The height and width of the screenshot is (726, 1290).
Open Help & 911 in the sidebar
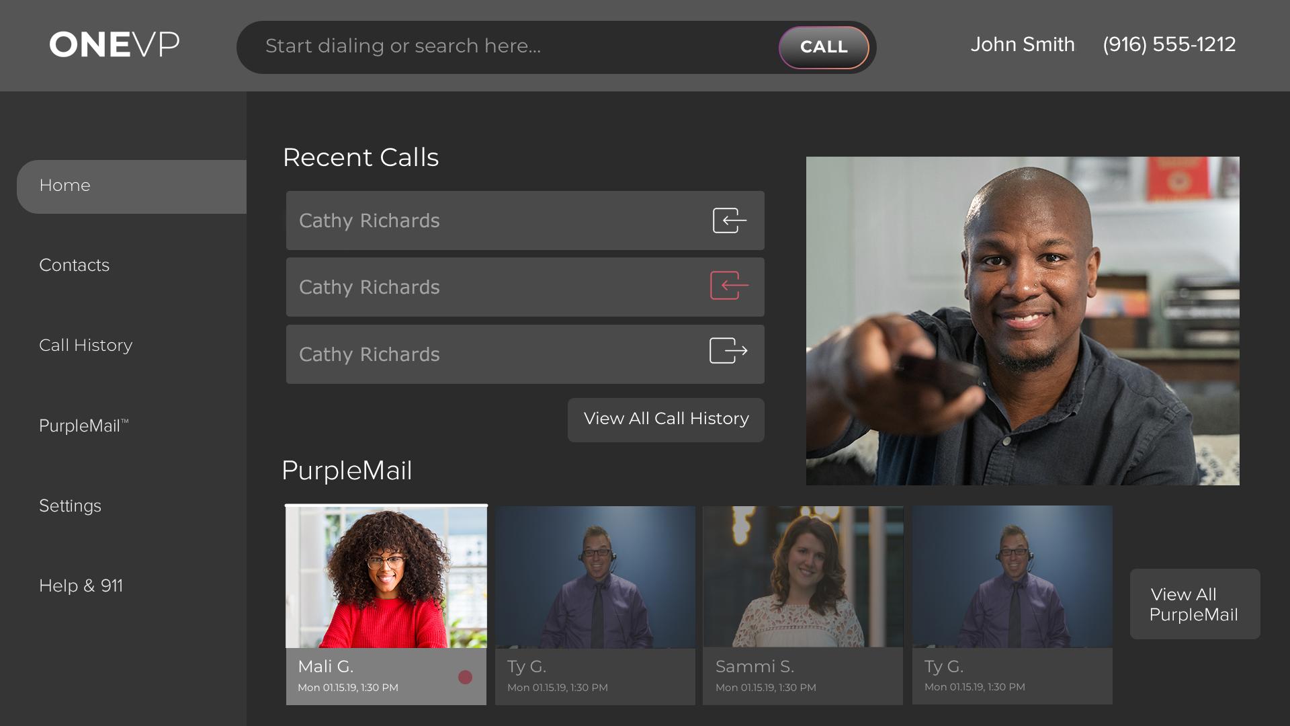point(81,586)
